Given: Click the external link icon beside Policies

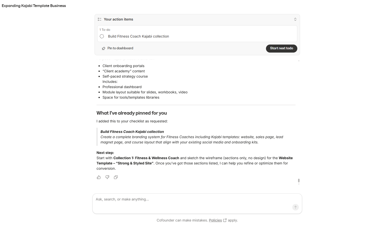Looking at the screenshot, I should click(225, 220).
